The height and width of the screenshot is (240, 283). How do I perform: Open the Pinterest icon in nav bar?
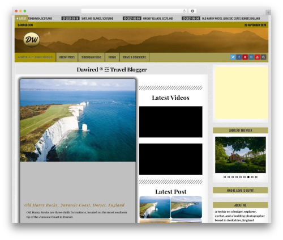click(x=245, y=57)
